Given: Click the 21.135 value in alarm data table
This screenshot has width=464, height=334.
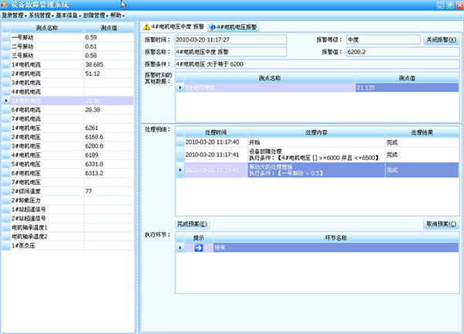Looking at the screenshot, I should tap(407, 87).
